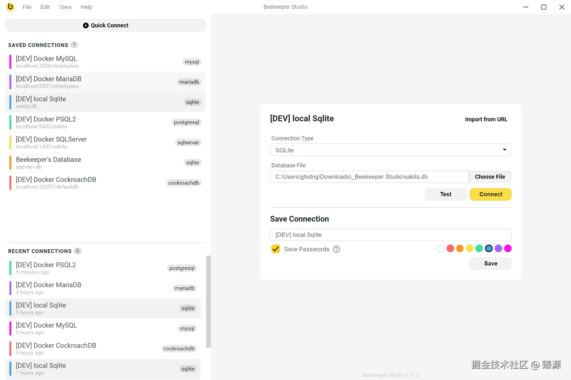Click the recent connections scrollbar
571x380 pixels.
[x=208, y=301]
